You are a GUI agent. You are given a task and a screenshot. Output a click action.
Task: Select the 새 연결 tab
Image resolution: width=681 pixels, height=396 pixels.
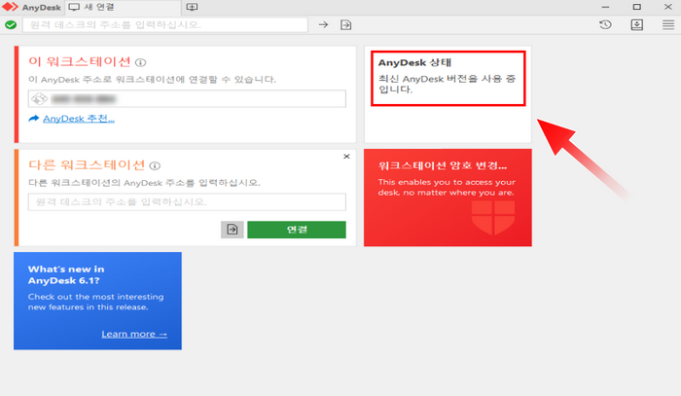pos(123,8)
